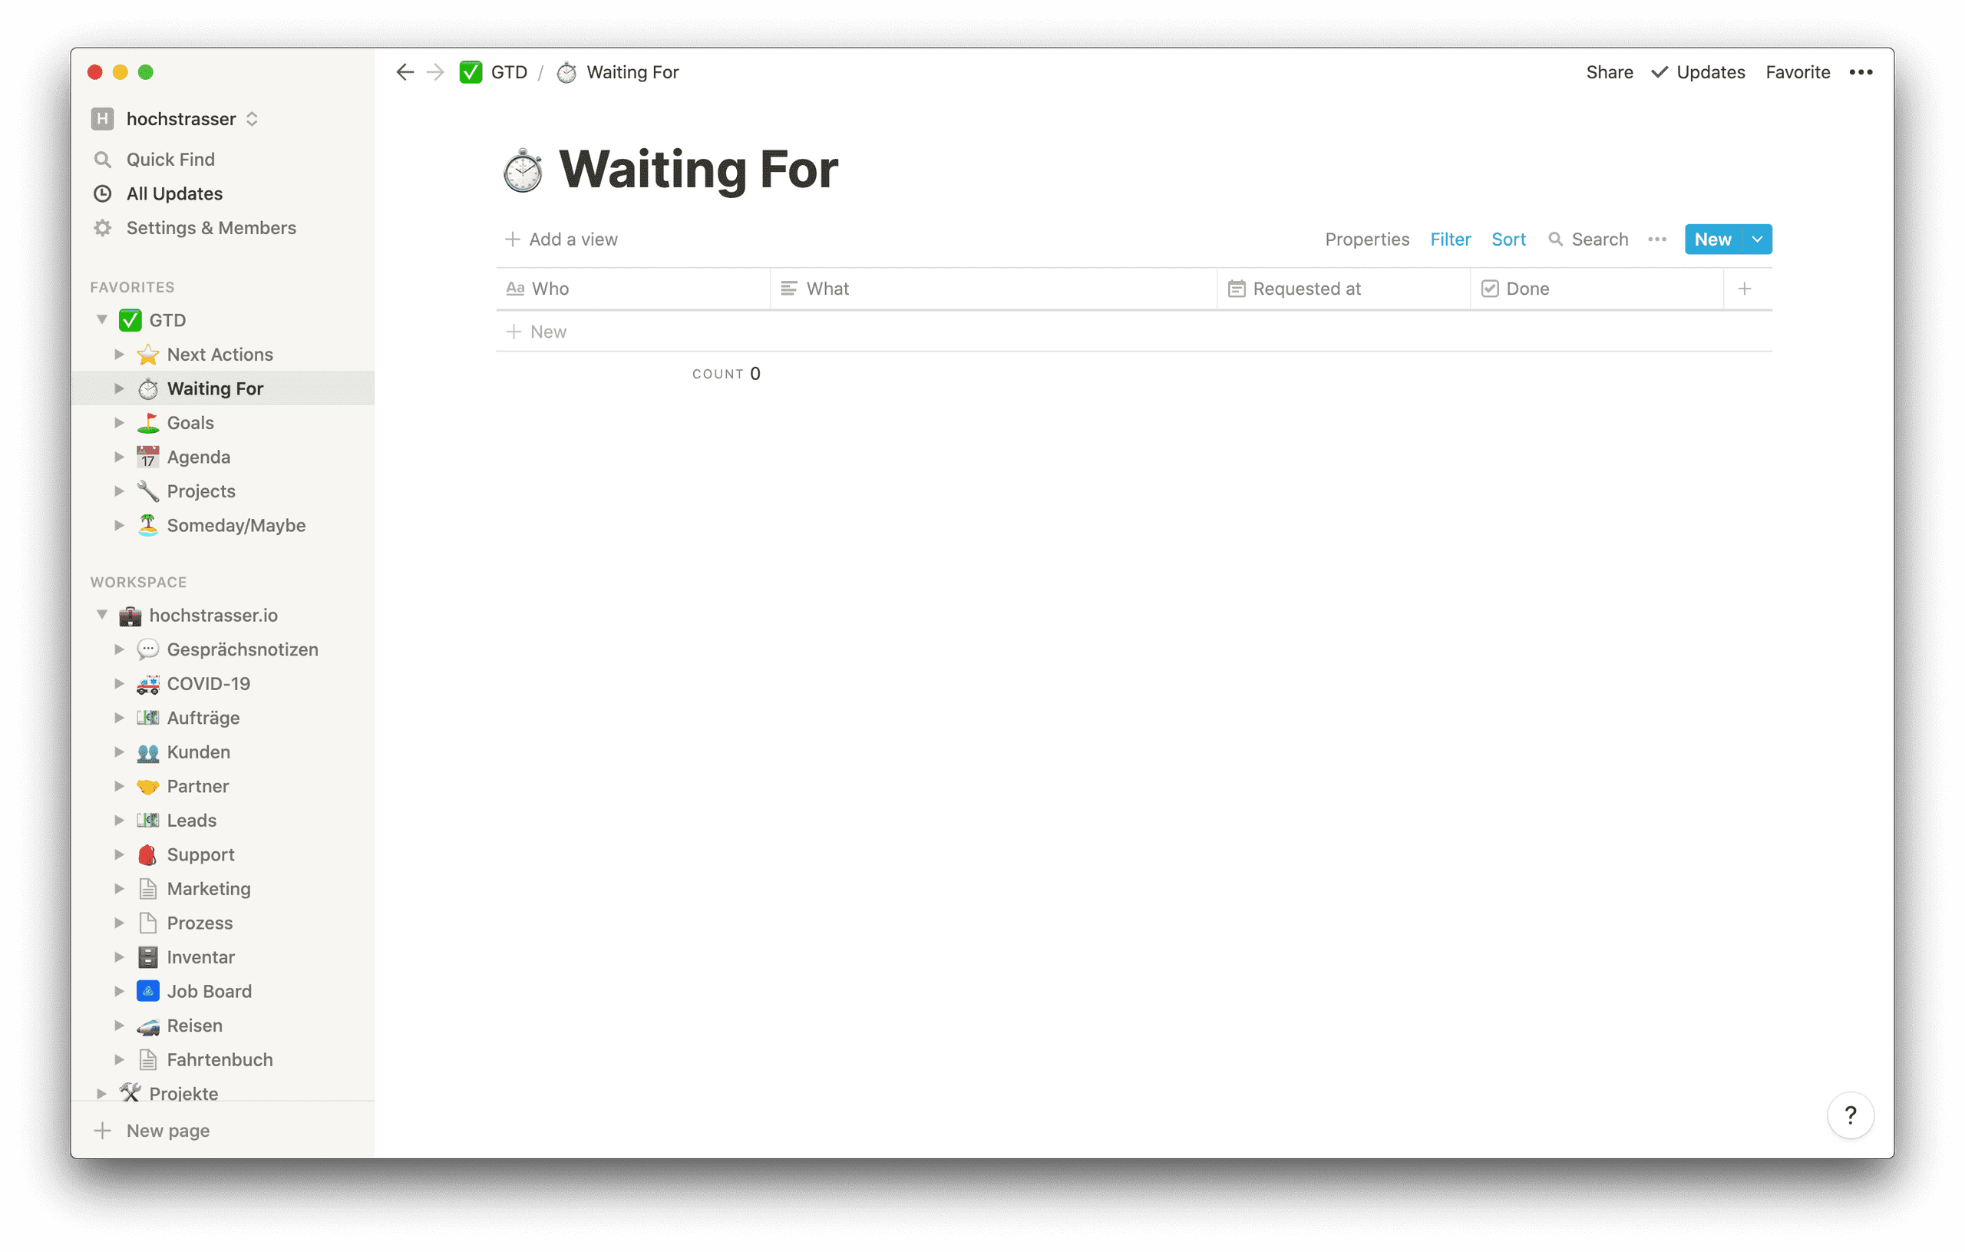Click the stopwatch icon beside the page title
This screenshot has width=1965, height=1252.
(x=522, y=170)
